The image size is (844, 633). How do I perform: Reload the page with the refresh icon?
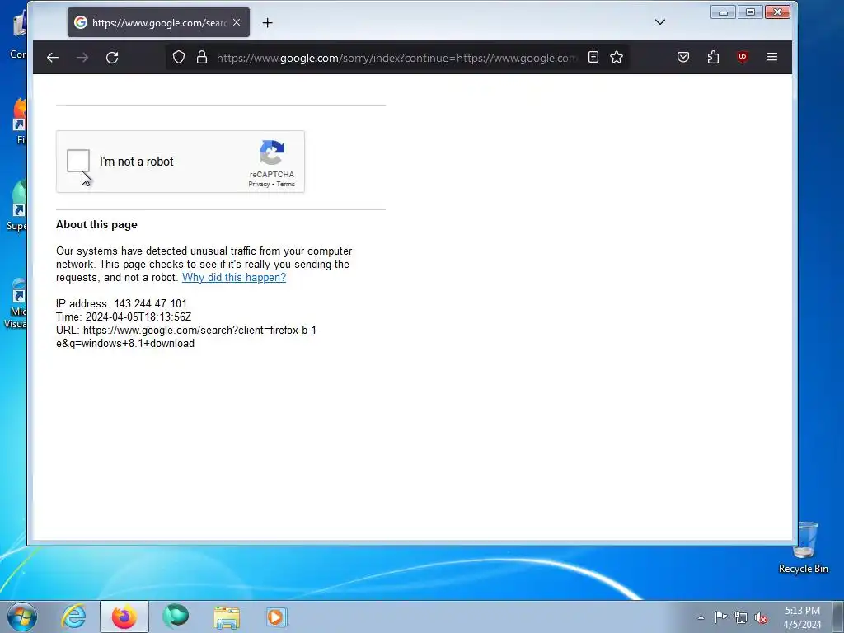(x=112, y=58)
